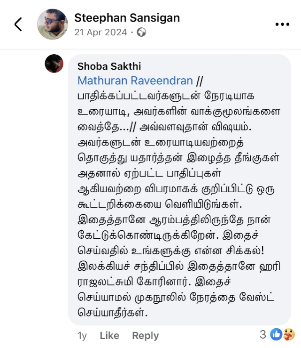The width and height of the screenshot is (301, 348).
Task: Tap the 1y comment timestamp
Action: tap(82, 336)
